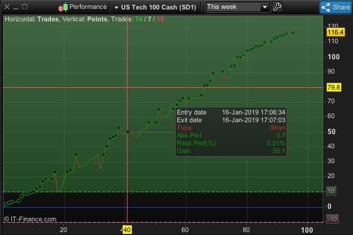Click the candlestick Performance icon
This screenshot has height=235, width=353.
click(63, 7)
